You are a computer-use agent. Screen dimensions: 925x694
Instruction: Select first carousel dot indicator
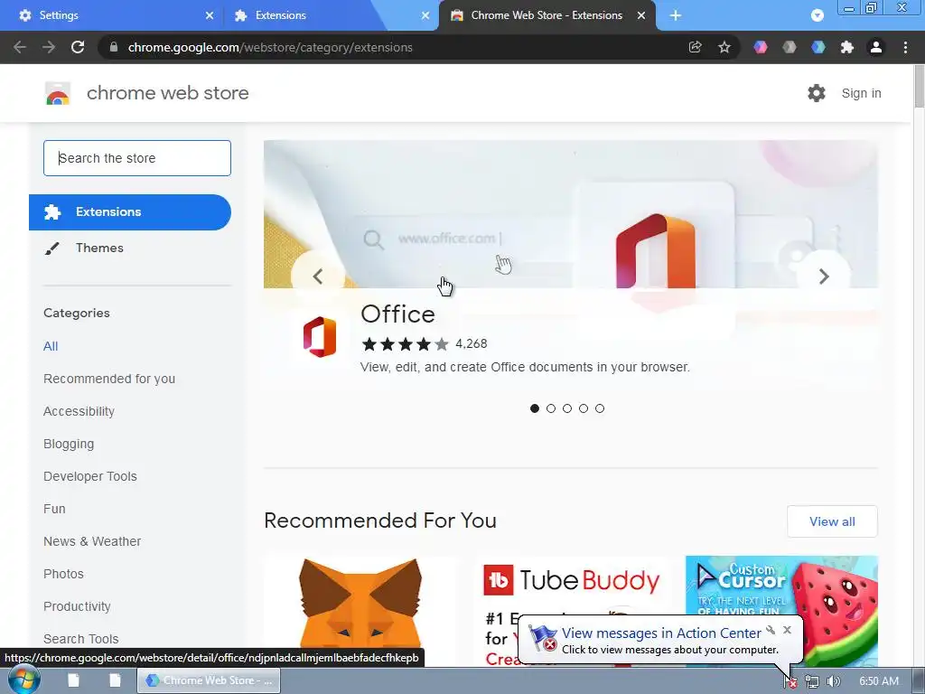pyautogui.click(x=535, y=408)
